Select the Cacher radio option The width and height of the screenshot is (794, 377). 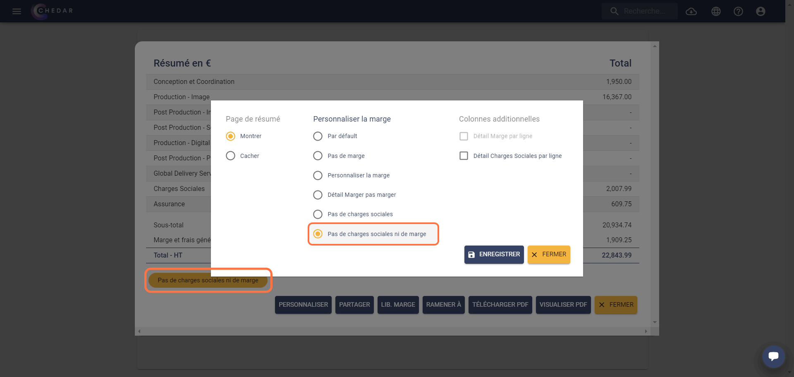point(230,156)
